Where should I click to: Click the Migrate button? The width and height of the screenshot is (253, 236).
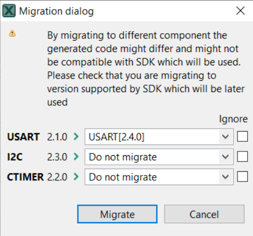[117, 214]
